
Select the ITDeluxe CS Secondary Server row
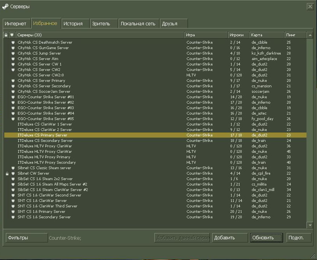coord(155,140)
